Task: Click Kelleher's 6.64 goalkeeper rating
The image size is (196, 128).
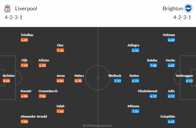Action: tap(7, 80)
